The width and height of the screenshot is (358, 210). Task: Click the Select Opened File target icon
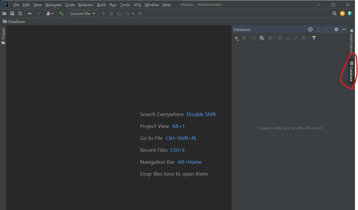[x=310, y=29]
